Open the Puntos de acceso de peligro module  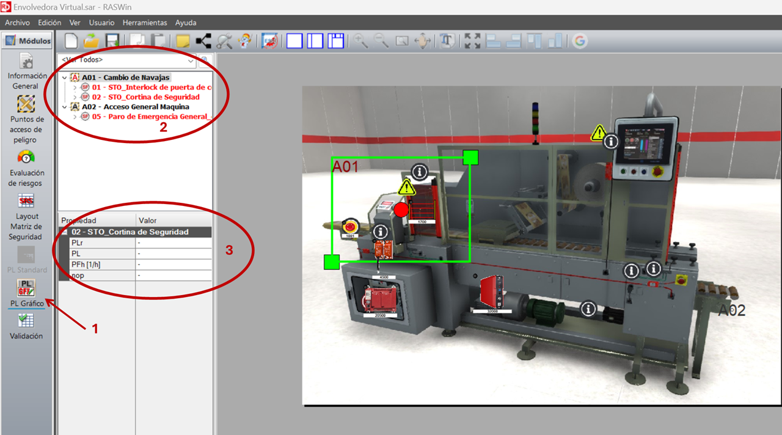click(x=26, y=120)
